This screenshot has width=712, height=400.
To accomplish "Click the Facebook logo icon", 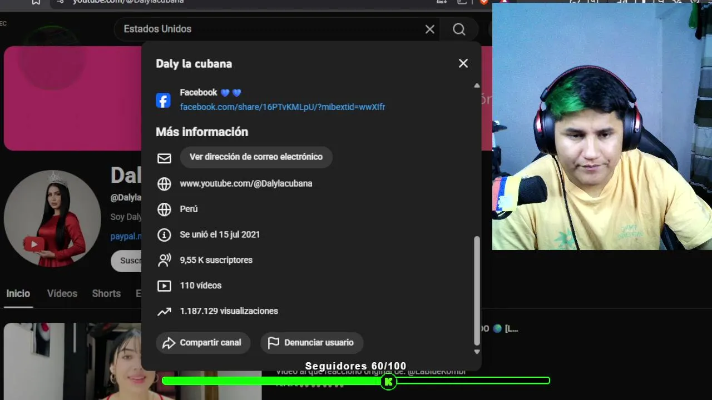I will point(163,101).
